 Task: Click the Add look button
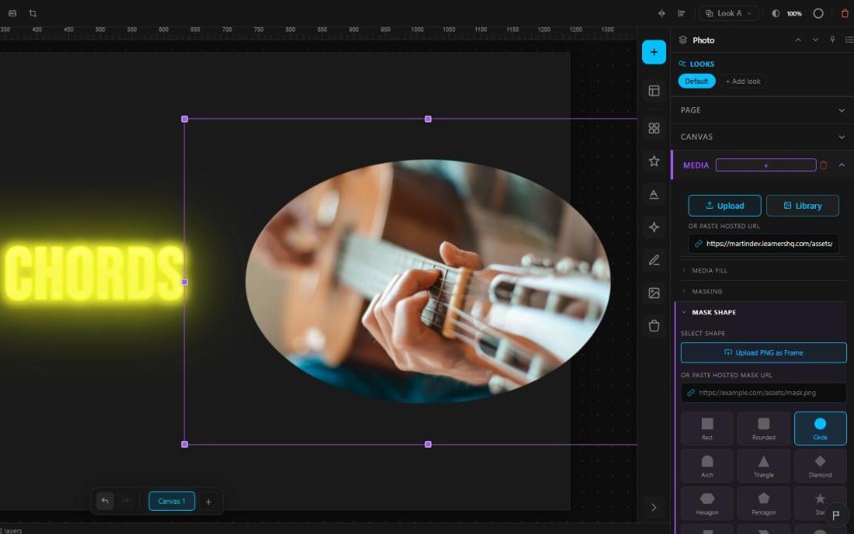[743, 81]
